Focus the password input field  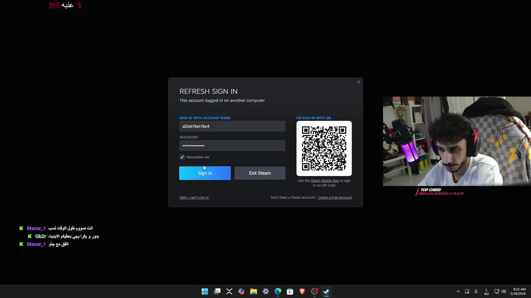click(x=232, y=145)
